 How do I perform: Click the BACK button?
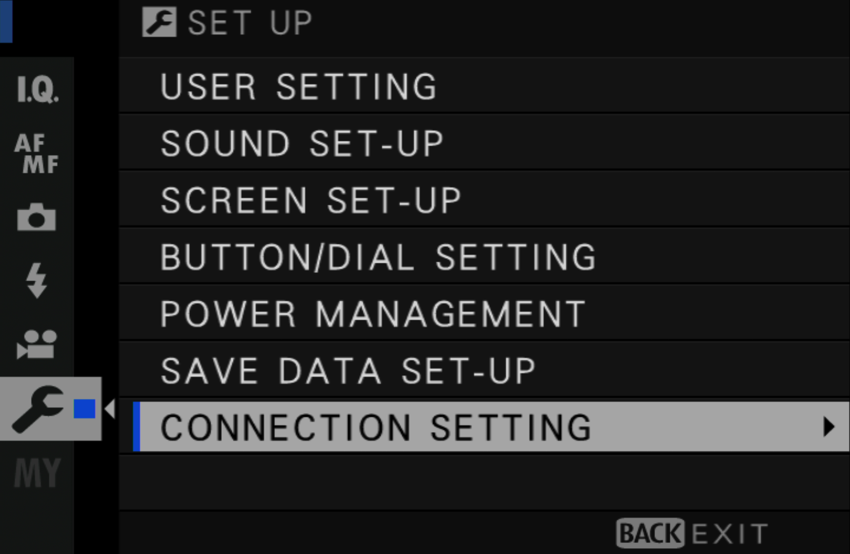[x=650, y=534]
